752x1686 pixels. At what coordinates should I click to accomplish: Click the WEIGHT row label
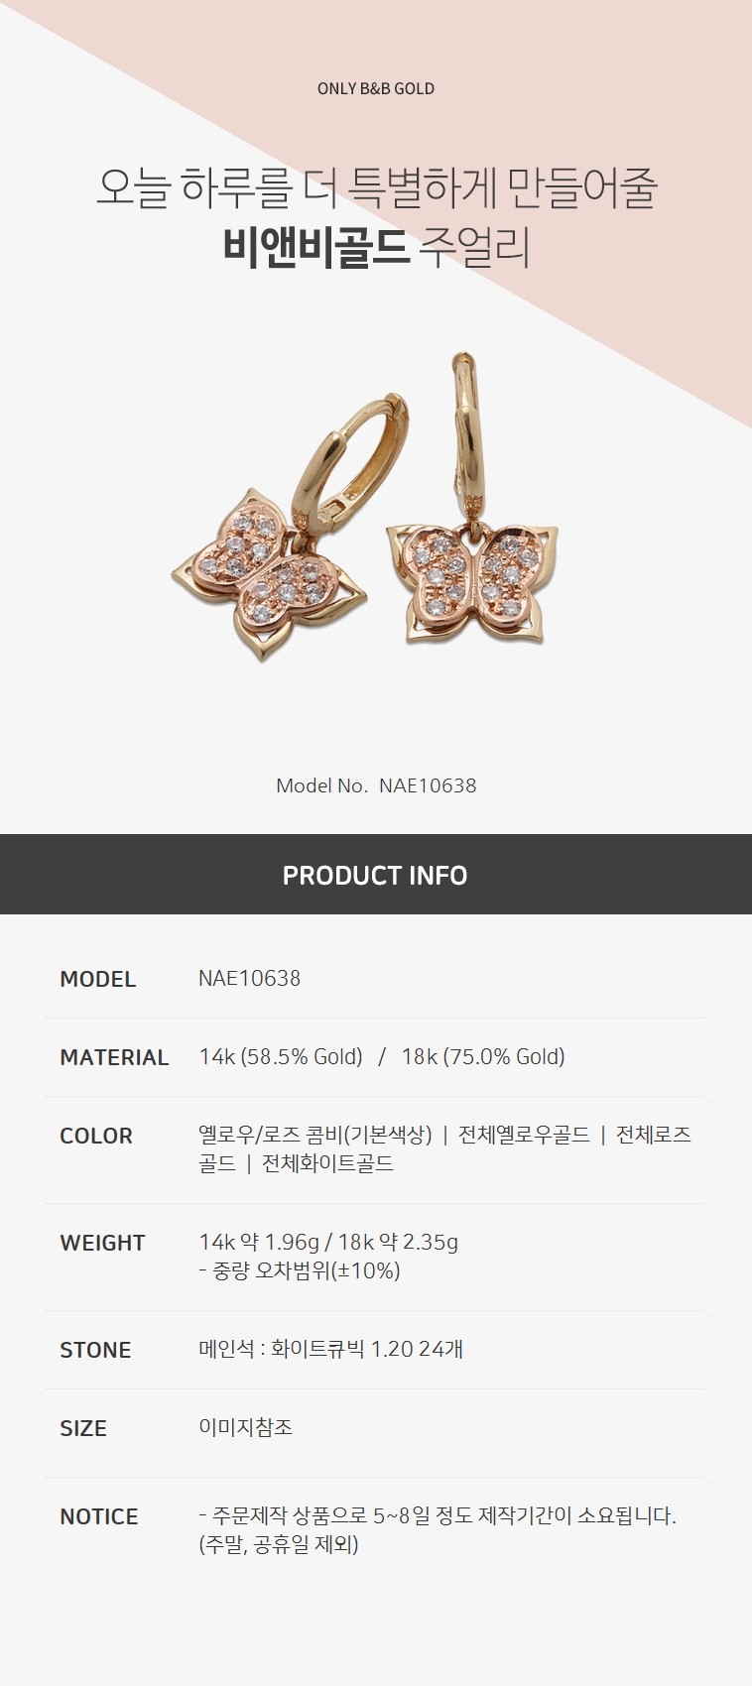click(102, 1243)
